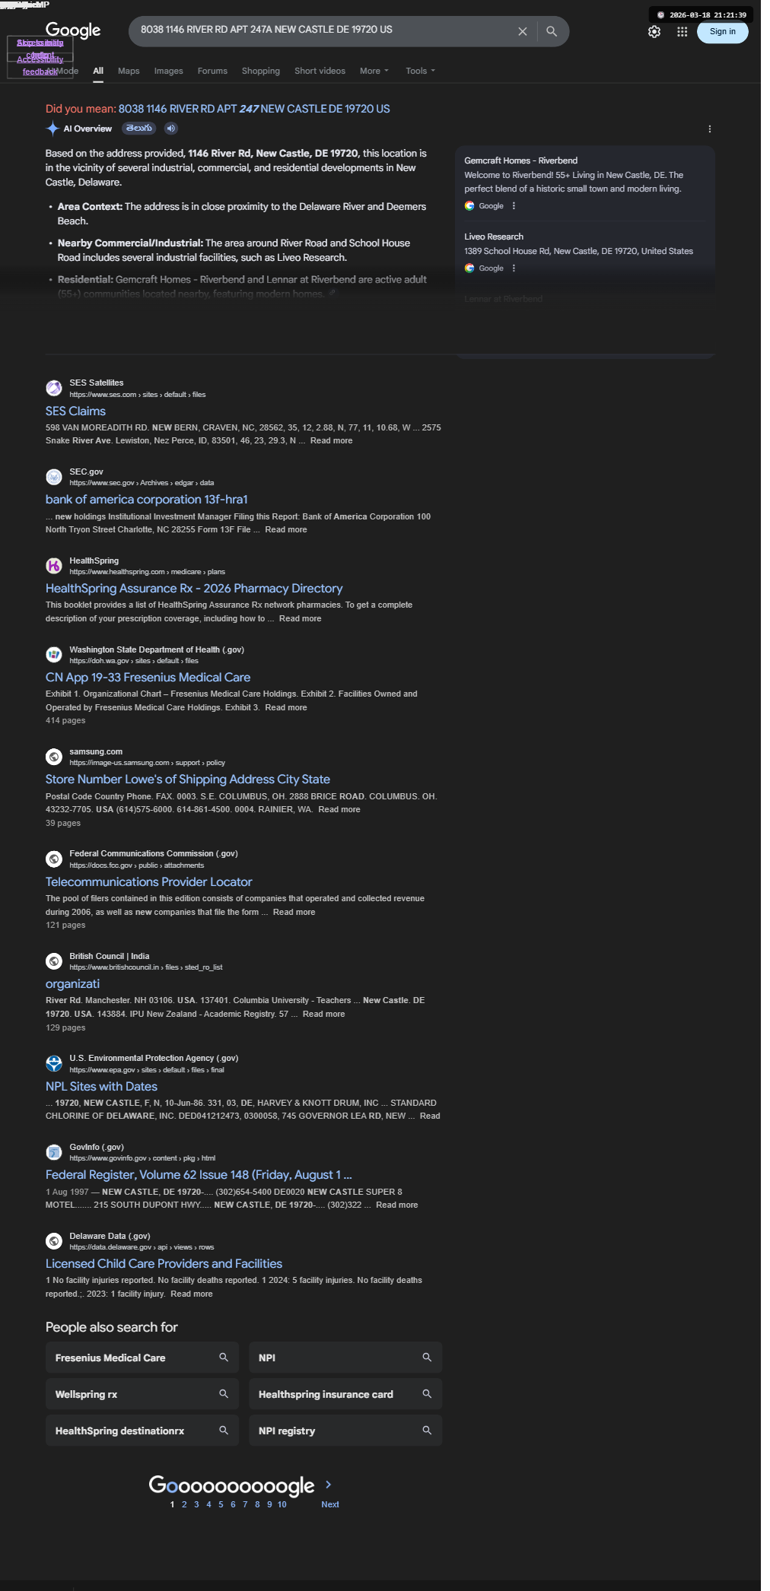Image resolution: width=770 pixels, height=1591 pixels.
Task: Expand the Tools dropdown
Action: (x=421, y=71)
